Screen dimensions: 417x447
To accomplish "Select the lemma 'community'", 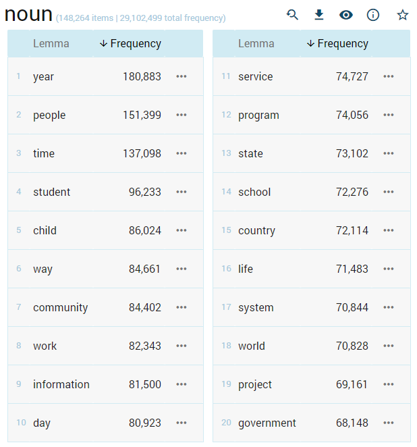I will (x=60, y=308).
